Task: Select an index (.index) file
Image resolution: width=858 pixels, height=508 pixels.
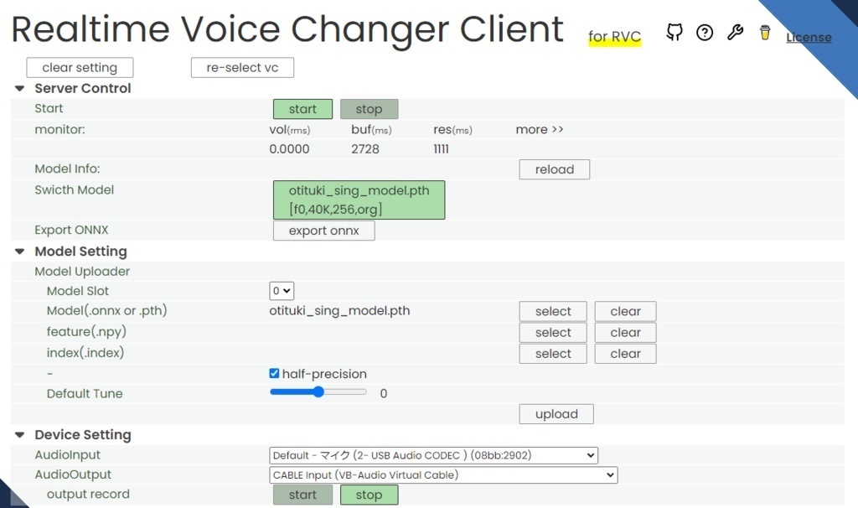Action: pyautogui.click(x=553, y=354)
